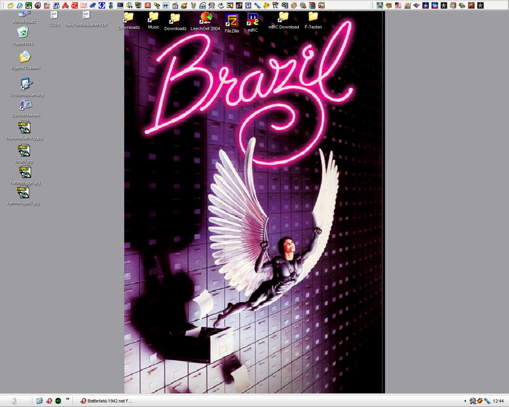The width and height of the screenshot is (509, 407).
Task: Open the Downloads folder shortcut
Action: 129,21
